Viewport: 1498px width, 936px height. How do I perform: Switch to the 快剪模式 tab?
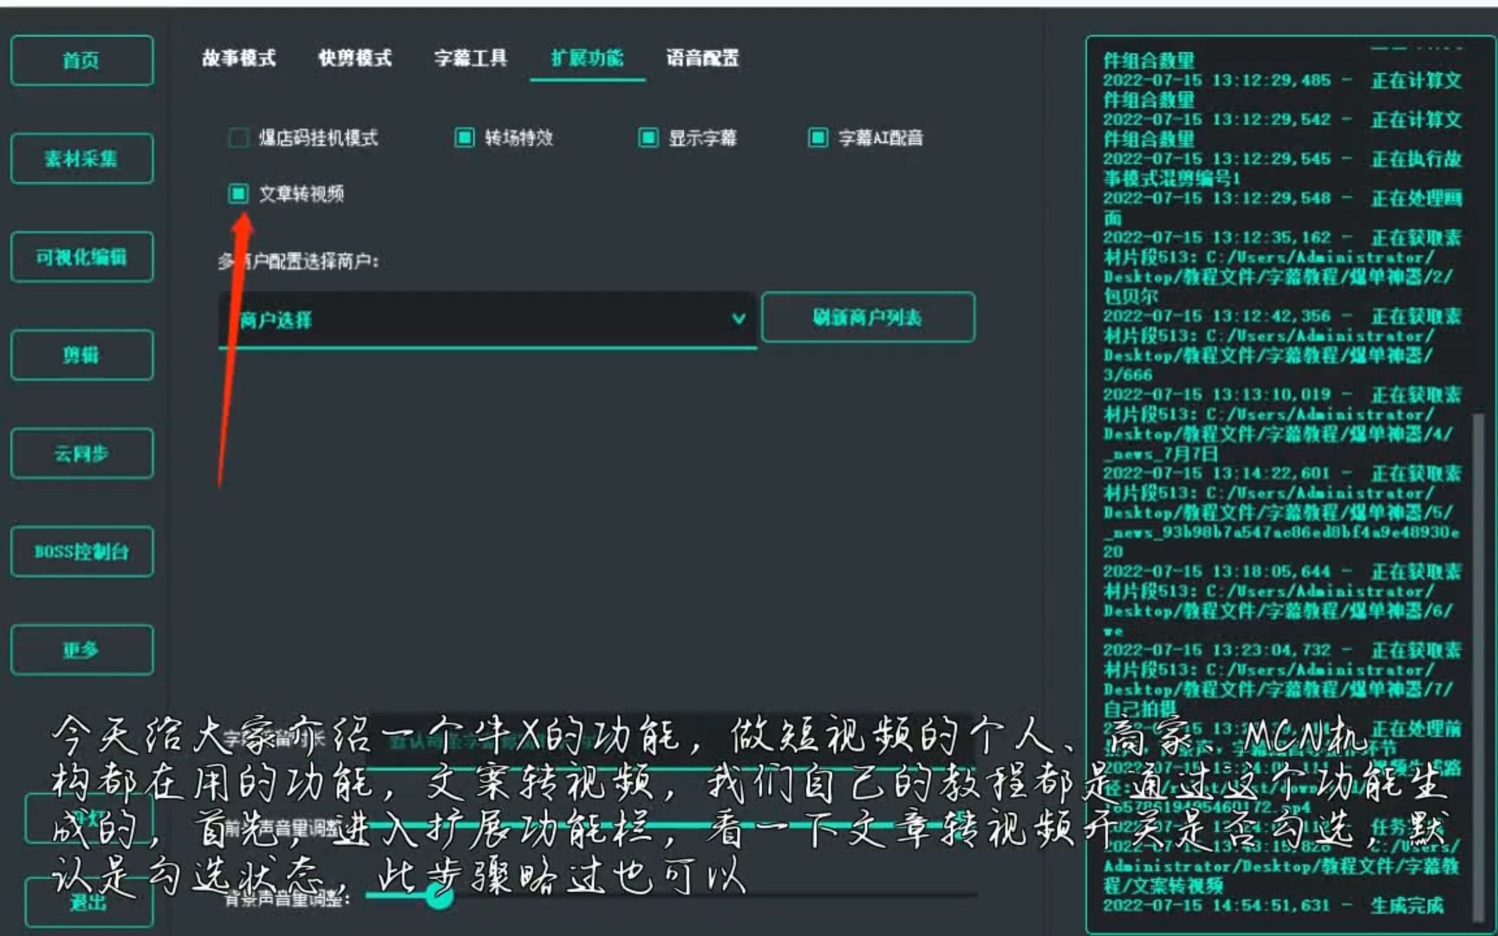coord(355,58)
